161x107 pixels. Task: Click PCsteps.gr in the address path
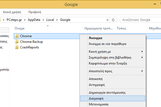(x=14, y=20)
